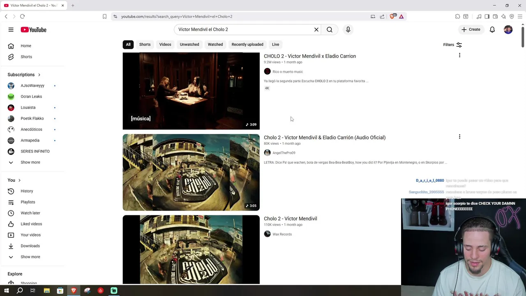The image size is (526, 296).
Task: Open Ocran Leaks channel subscription
Action: click(x=32, y=97)
